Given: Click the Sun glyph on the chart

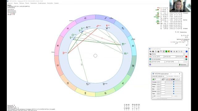Looking at the screenshot, I should click(x=73, y=35).
